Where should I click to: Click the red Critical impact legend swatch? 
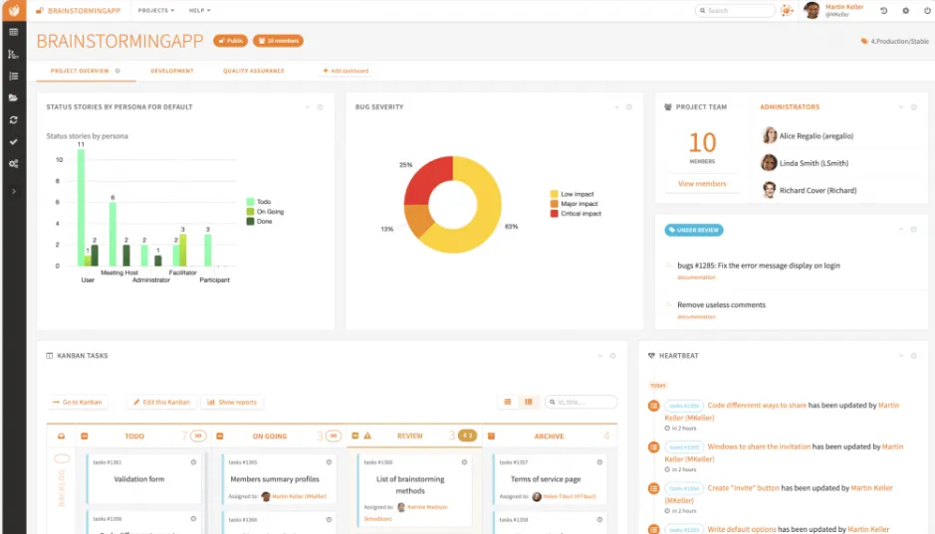(554, 213)
